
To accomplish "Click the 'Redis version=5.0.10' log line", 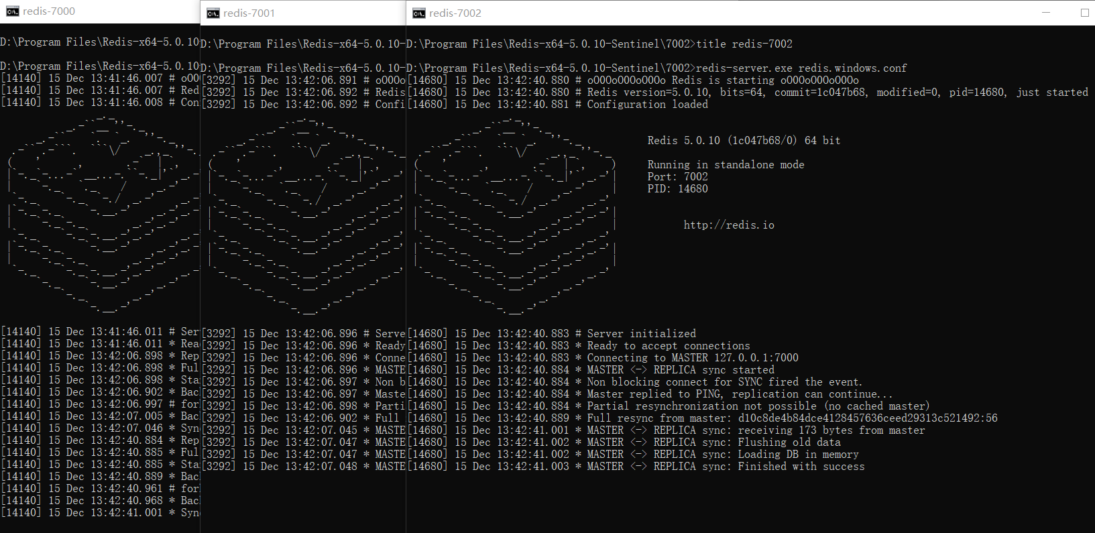I will (748, 93).
